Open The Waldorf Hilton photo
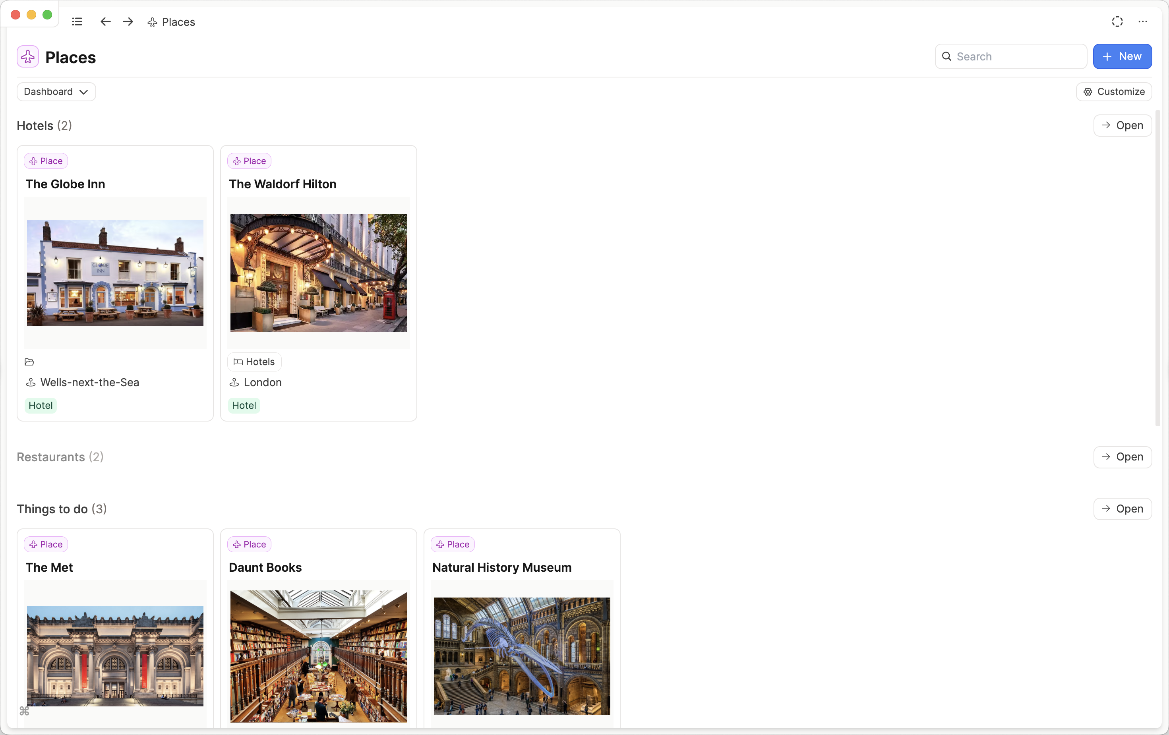 [x=318, y=273]
